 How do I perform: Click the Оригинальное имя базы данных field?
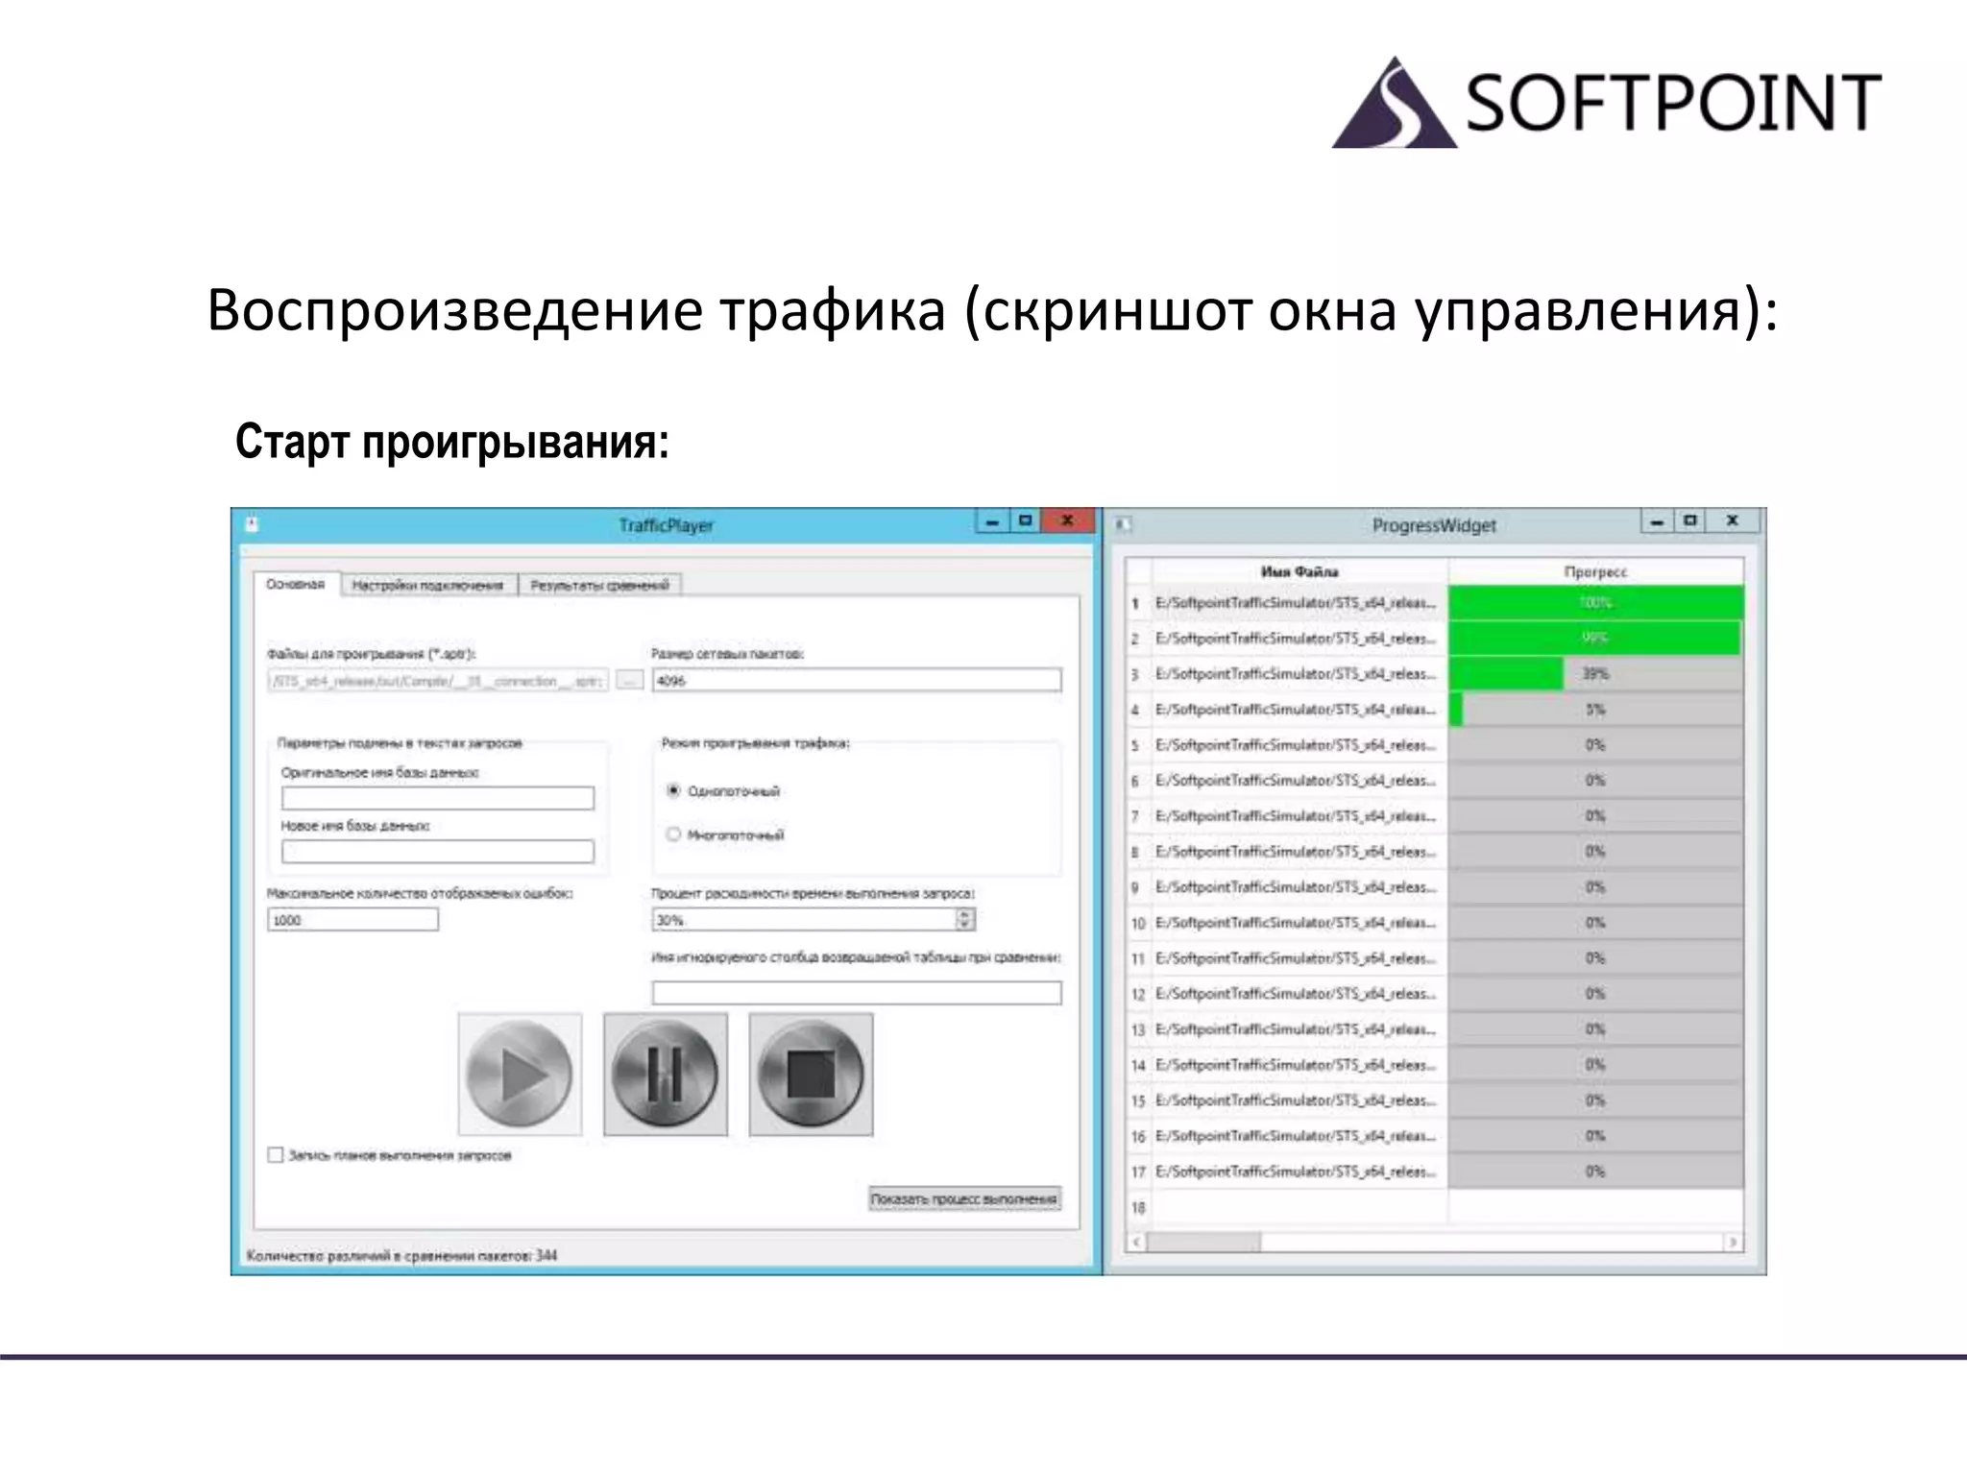pyautogui.click(x=438, y=798)
